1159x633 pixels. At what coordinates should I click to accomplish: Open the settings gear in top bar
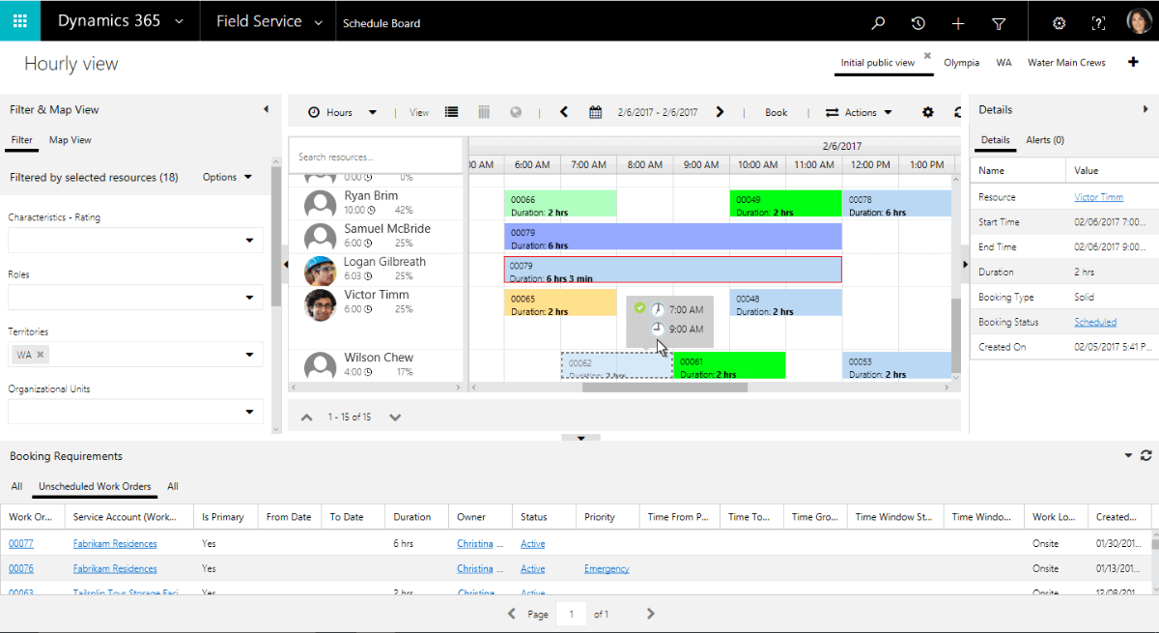[1059, 23]
